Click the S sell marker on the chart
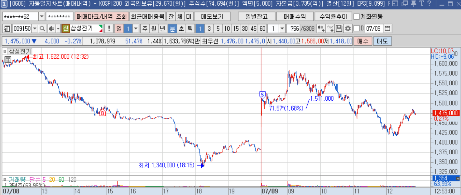The image size is (461, 195). 262,94
